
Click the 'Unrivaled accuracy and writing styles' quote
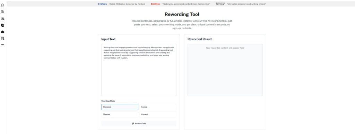(x=246, y=4)
